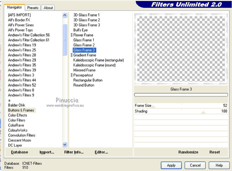
Task: Select Alf's Border FX category
Action: [19, 20]
